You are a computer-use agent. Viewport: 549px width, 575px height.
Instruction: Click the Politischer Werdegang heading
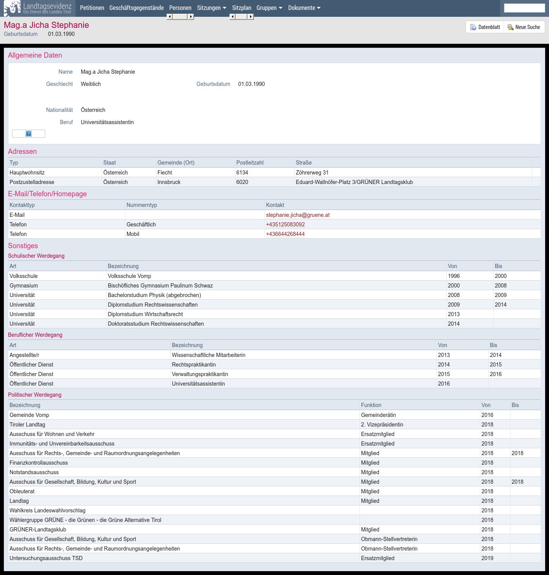(x=35, y=395)
